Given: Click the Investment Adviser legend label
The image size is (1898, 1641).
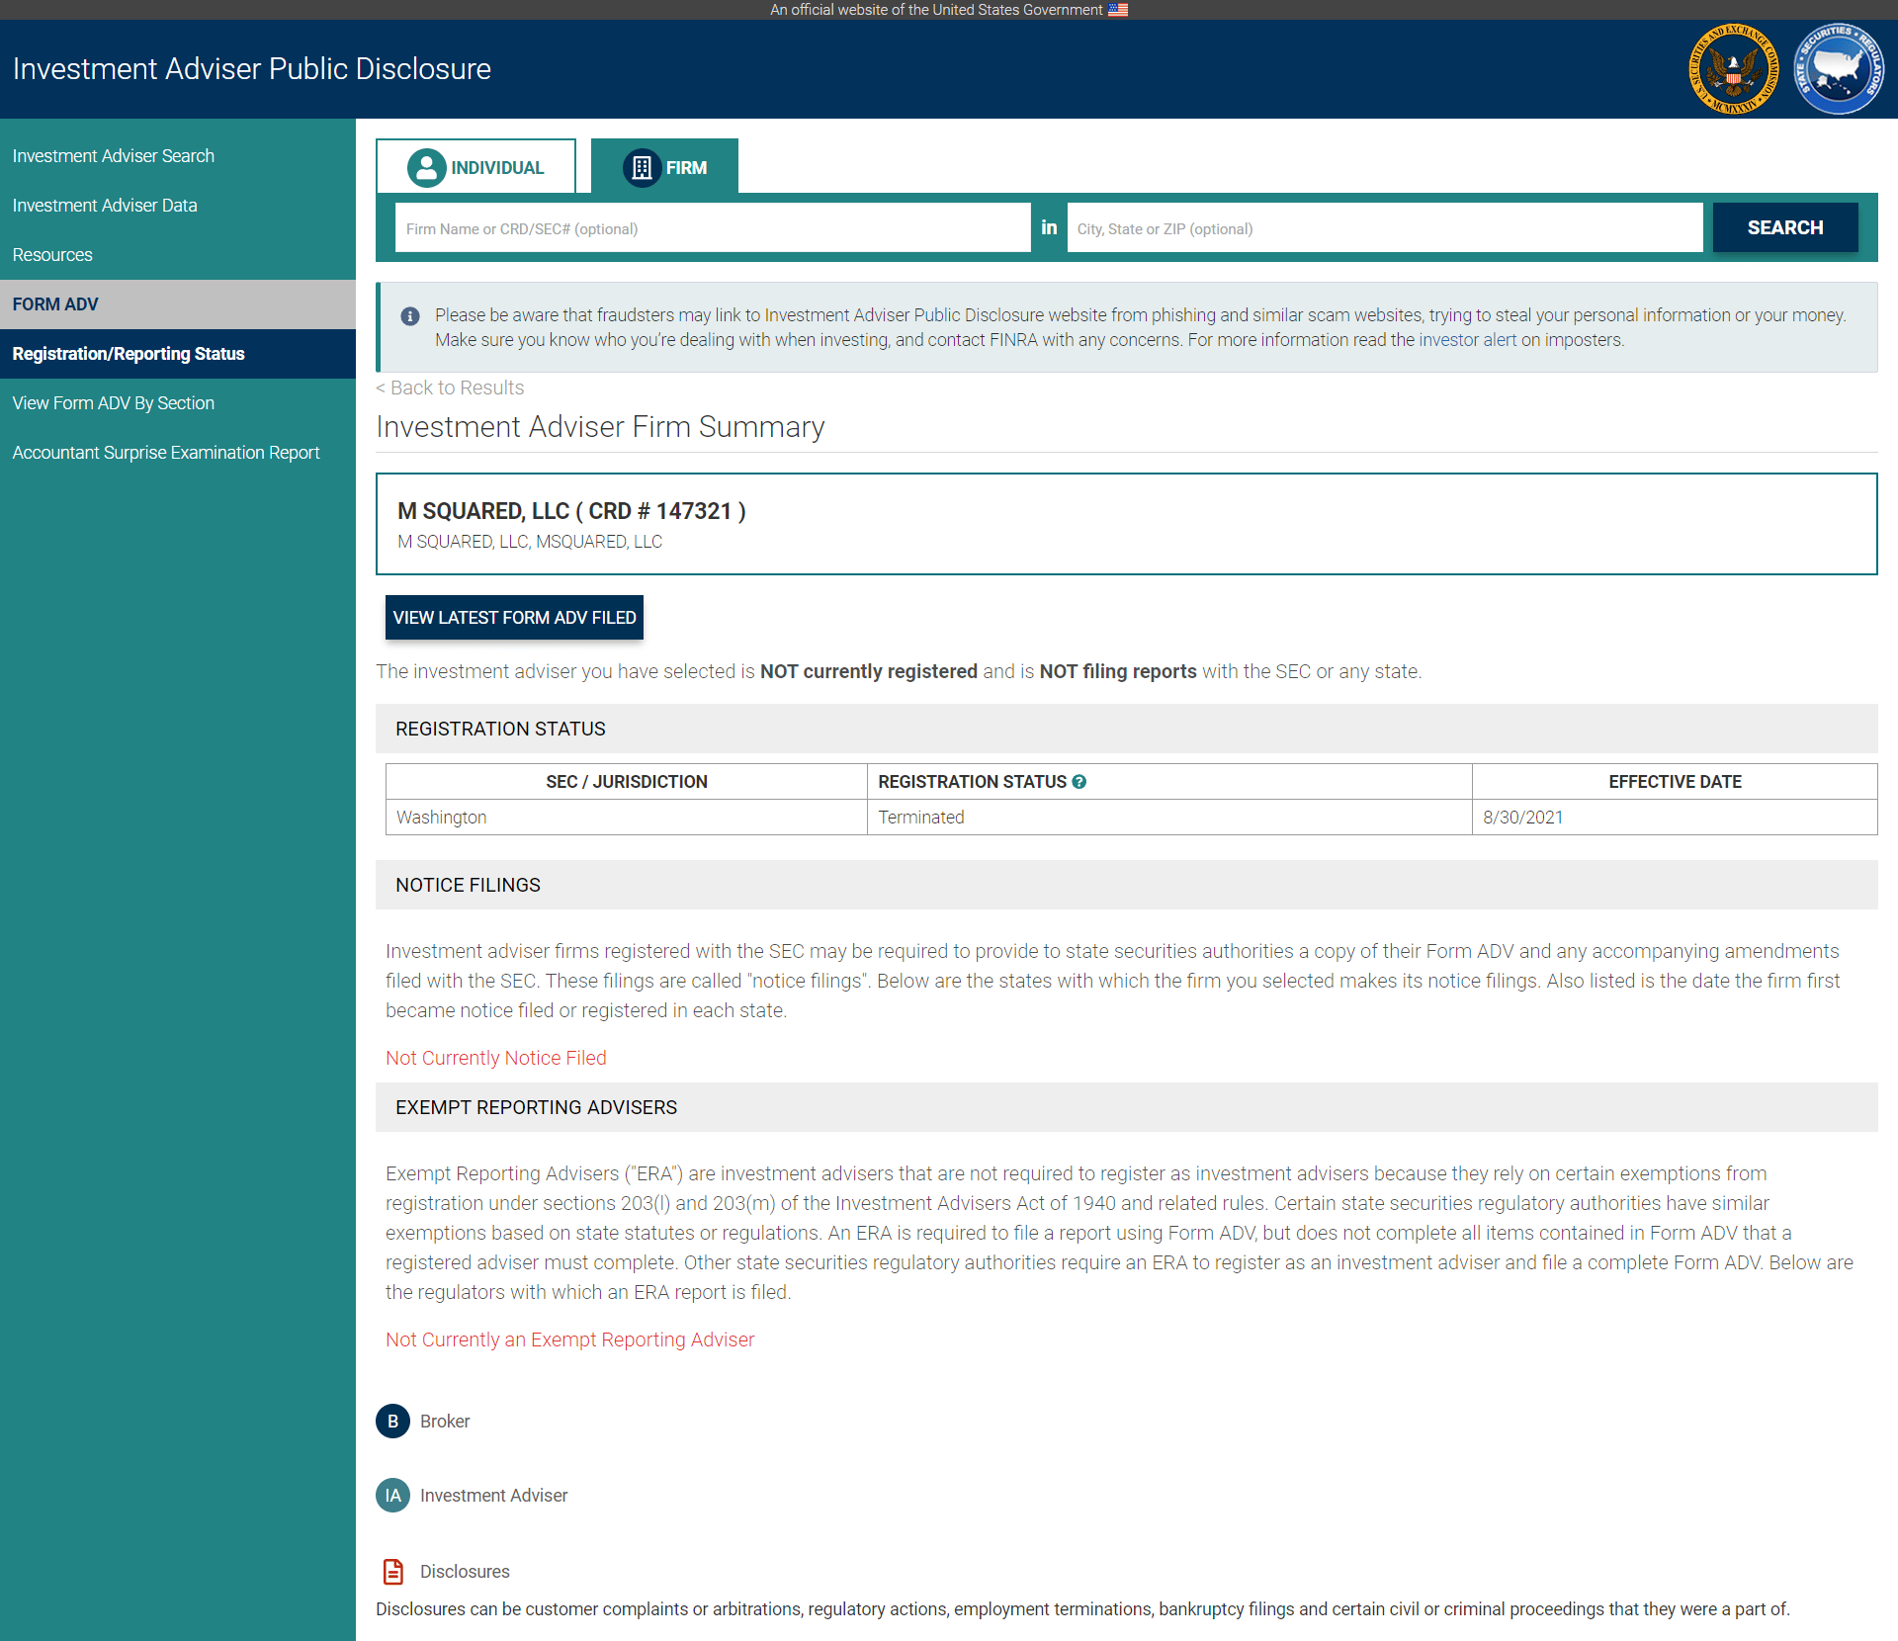Looking at the screenshot, I should (494, 1496).
